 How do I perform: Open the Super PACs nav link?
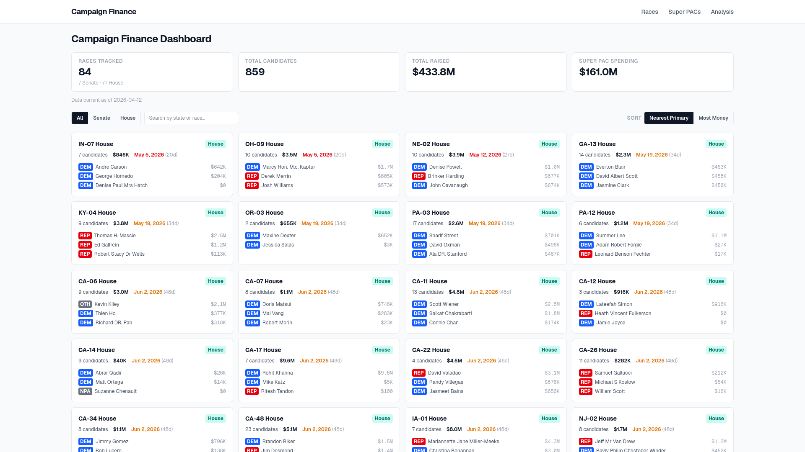point(684,12)
